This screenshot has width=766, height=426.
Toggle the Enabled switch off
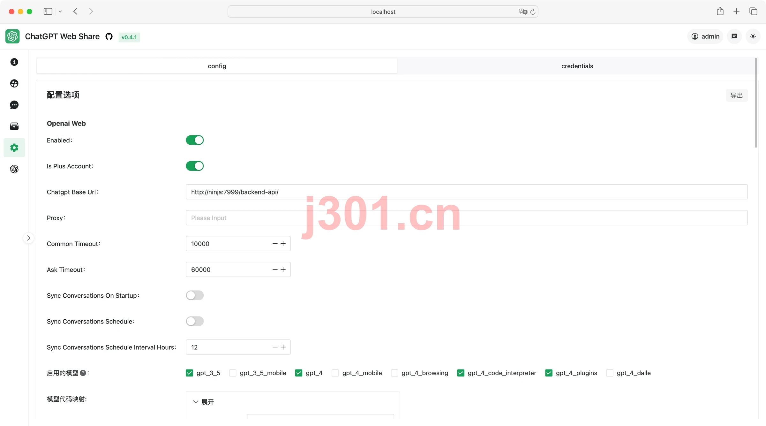pos(195,140)
